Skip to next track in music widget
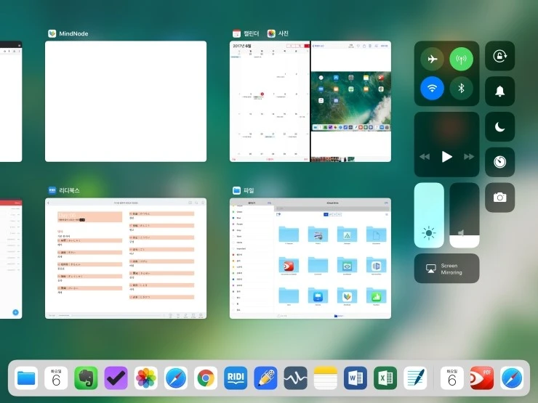Screen dimensions: 538x403 pyautogui.click(x=469, y=157)
